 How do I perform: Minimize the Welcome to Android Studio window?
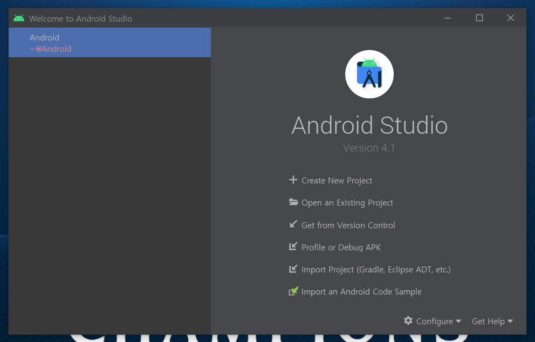448,18
